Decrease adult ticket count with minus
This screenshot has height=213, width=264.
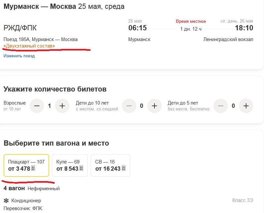(37, 106)
